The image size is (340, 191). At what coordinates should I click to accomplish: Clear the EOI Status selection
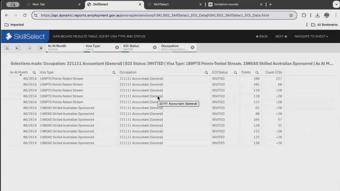click(x=155, y=47)
